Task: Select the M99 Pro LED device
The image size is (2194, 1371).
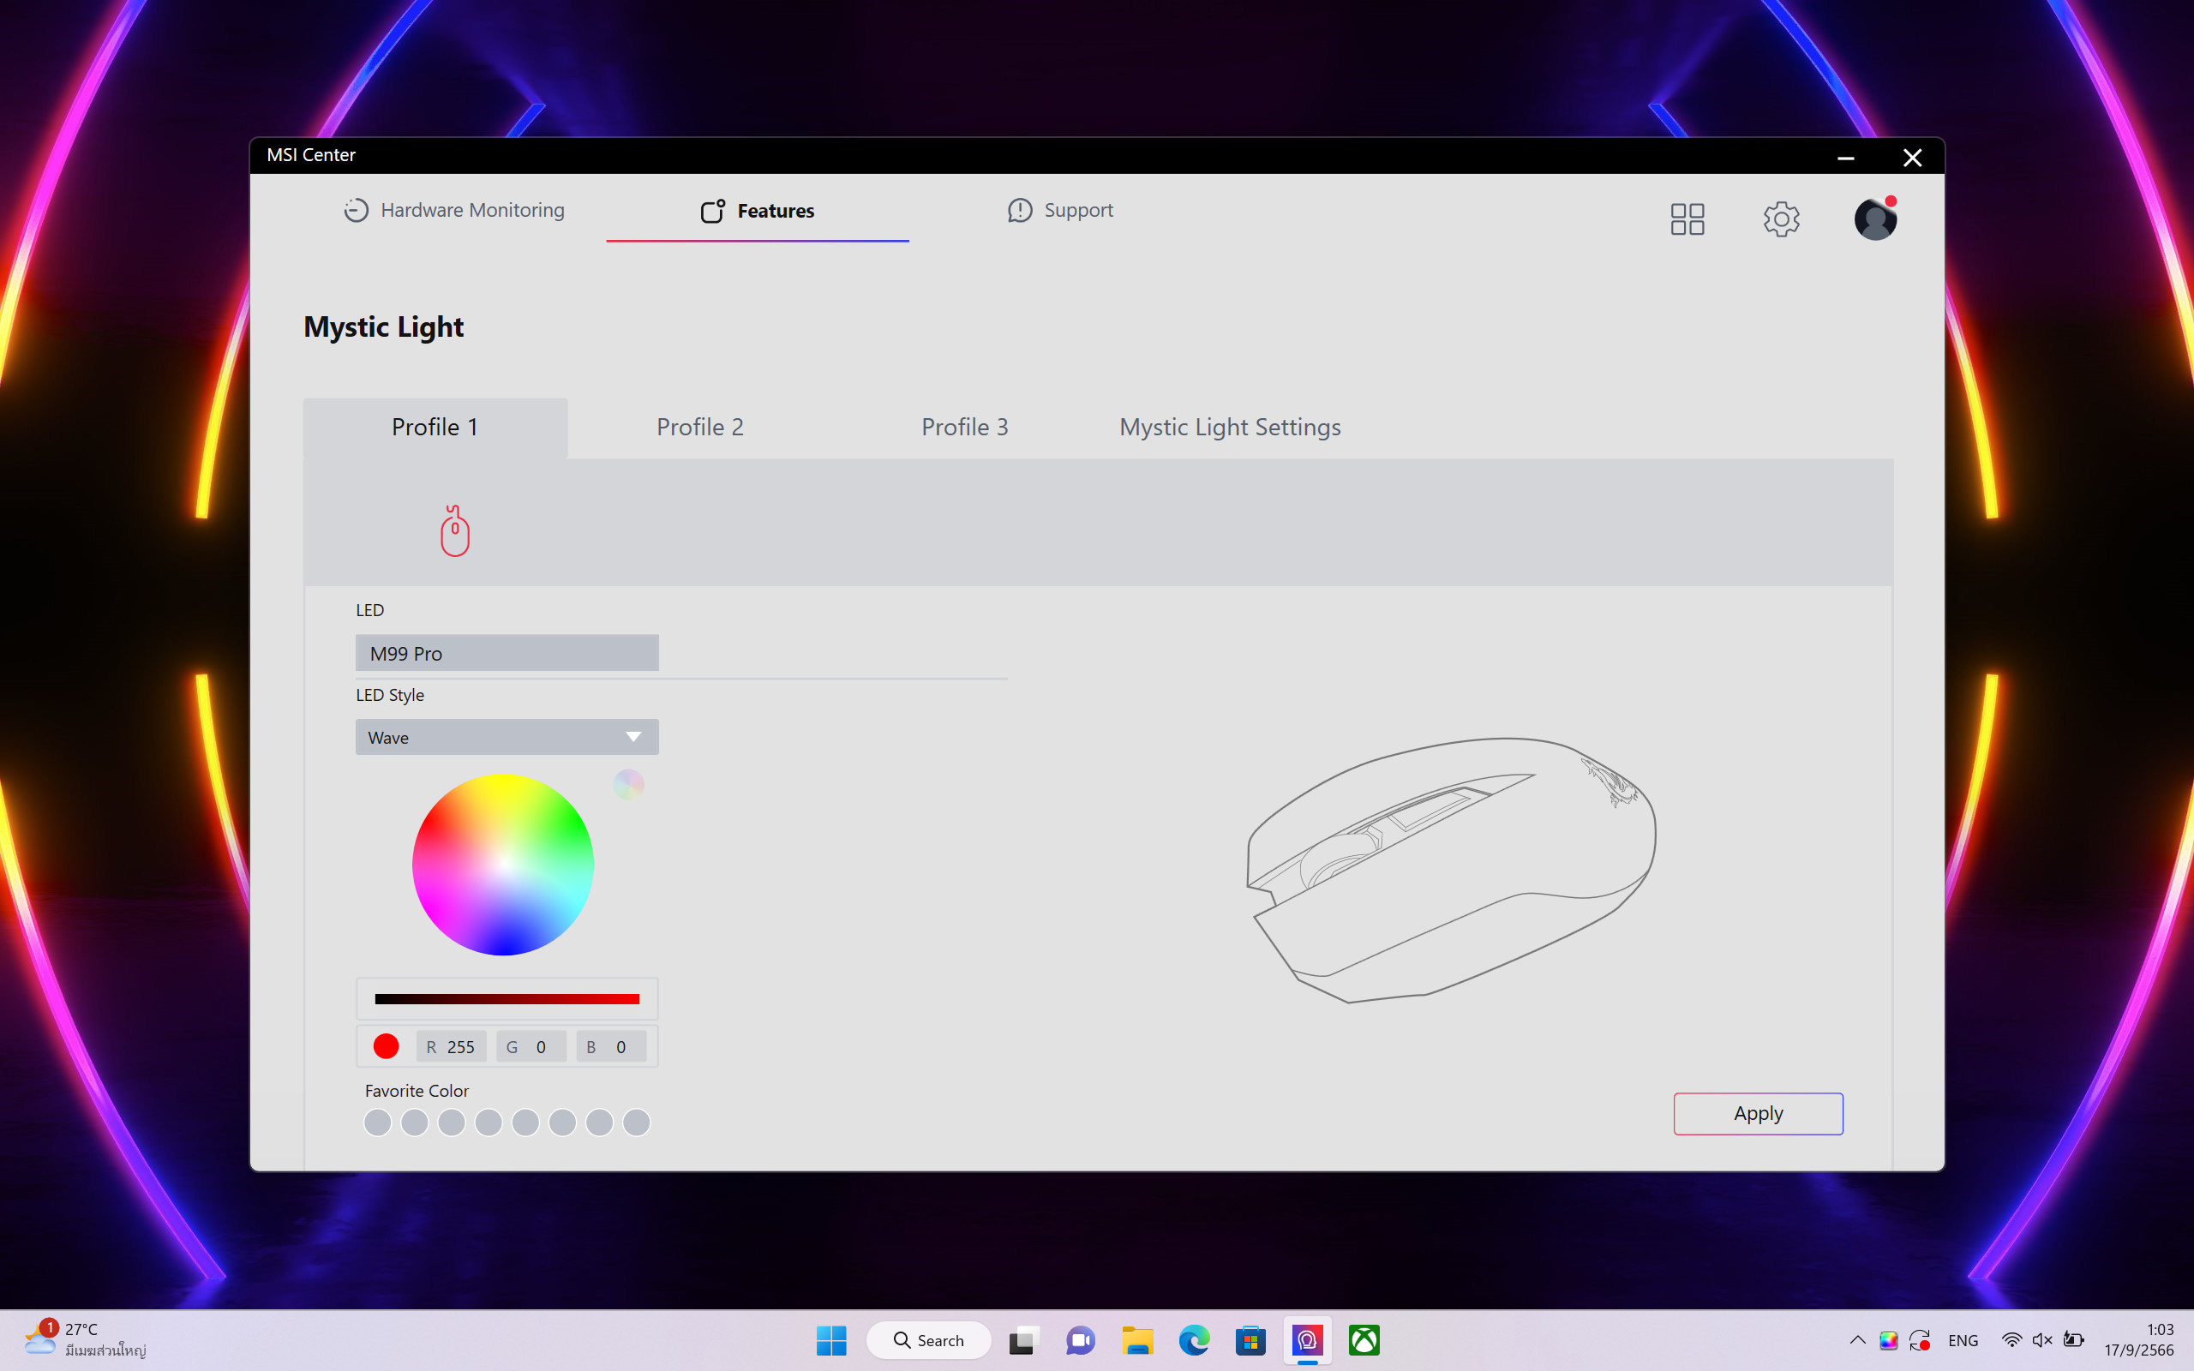Action: (507, 653)
